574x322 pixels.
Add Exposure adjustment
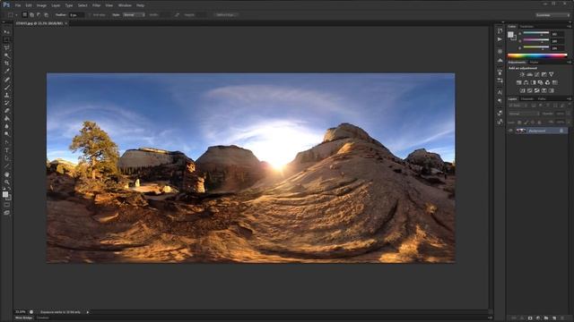(x=544, y=74)
